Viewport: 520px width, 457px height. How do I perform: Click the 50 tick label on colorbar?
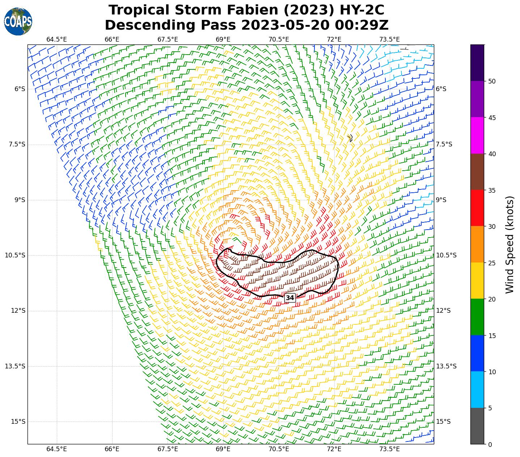point(491,81)
